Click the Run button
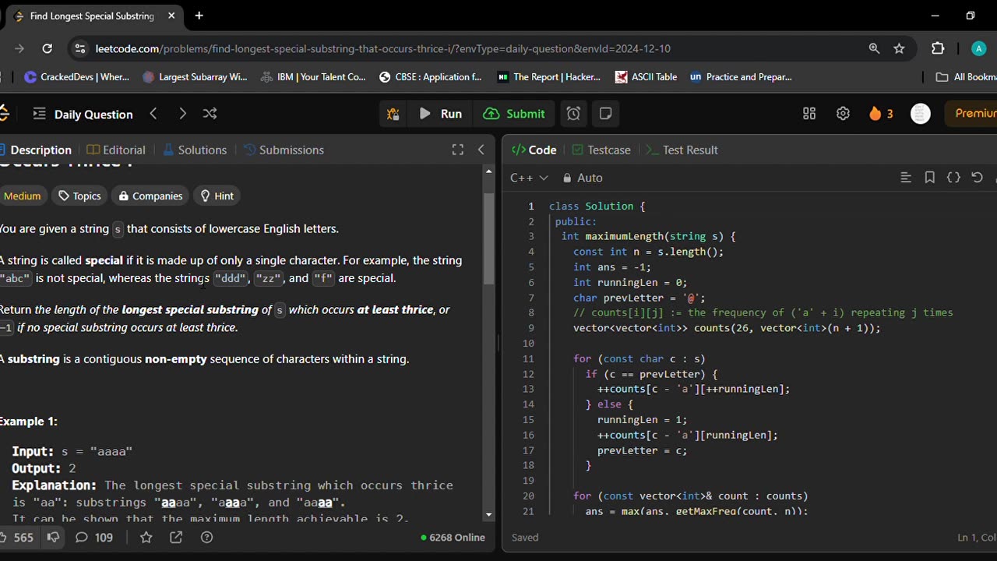 pyautogui.click(x=440, y=114)
